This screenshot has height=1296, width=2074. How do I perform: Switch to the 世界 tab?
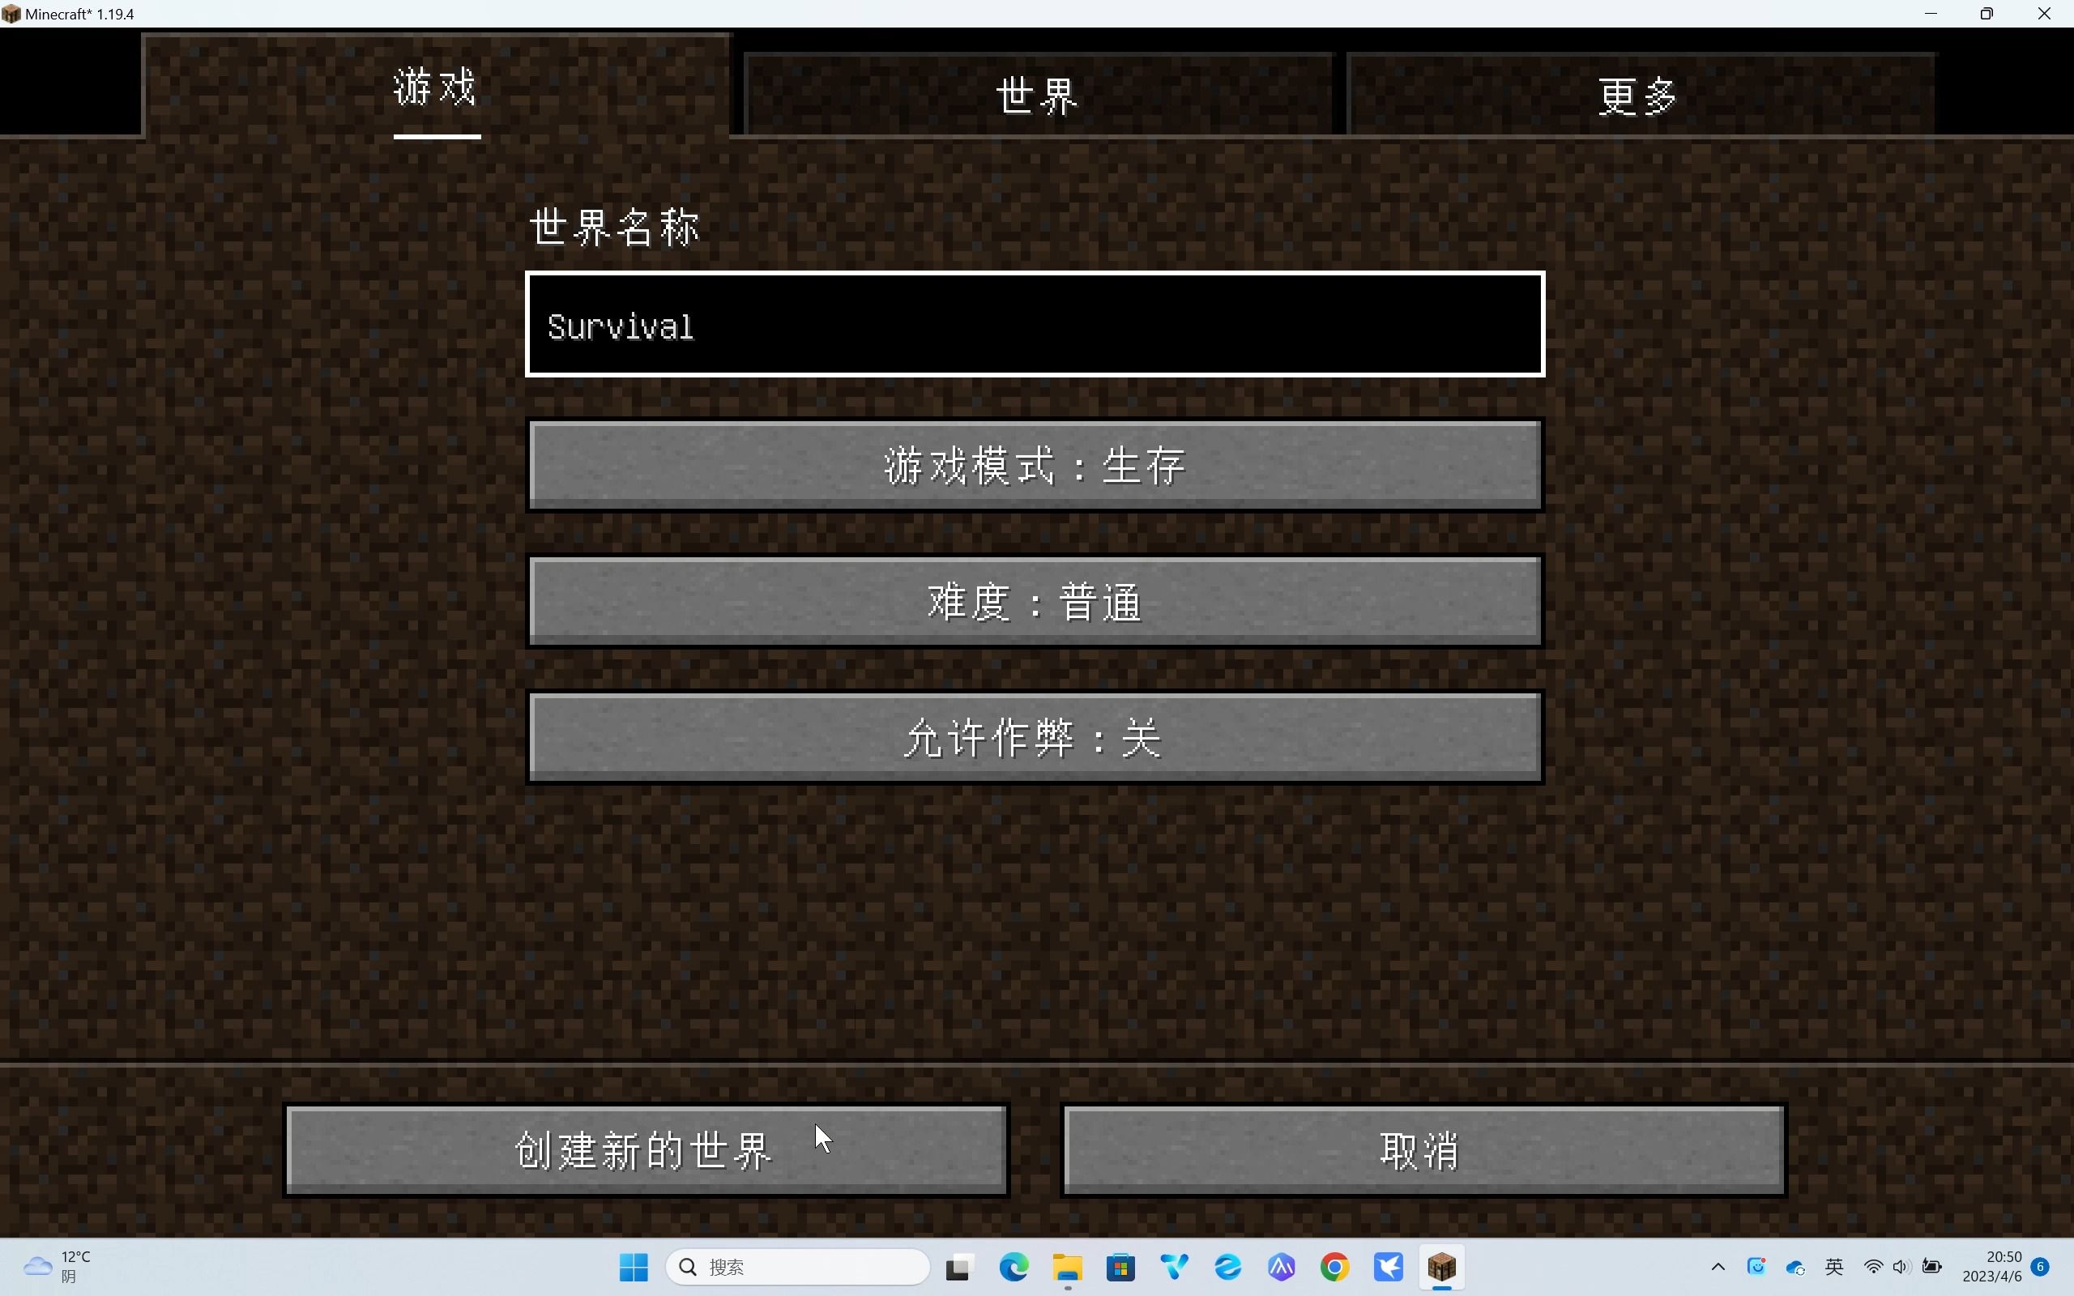[1038, 95]
